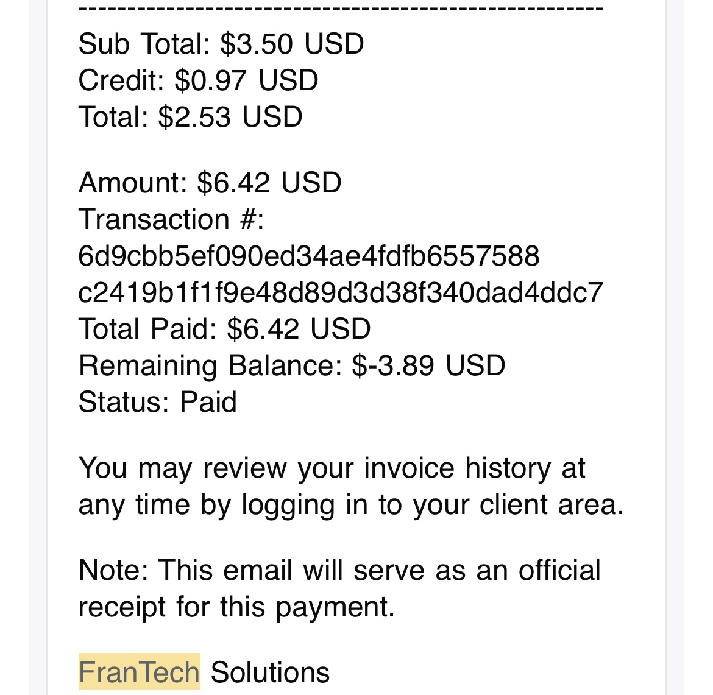Click the Remaining Balance $-3.89 USD line
Viewport: 713px width, 695px height.
[x=292, y=365]
